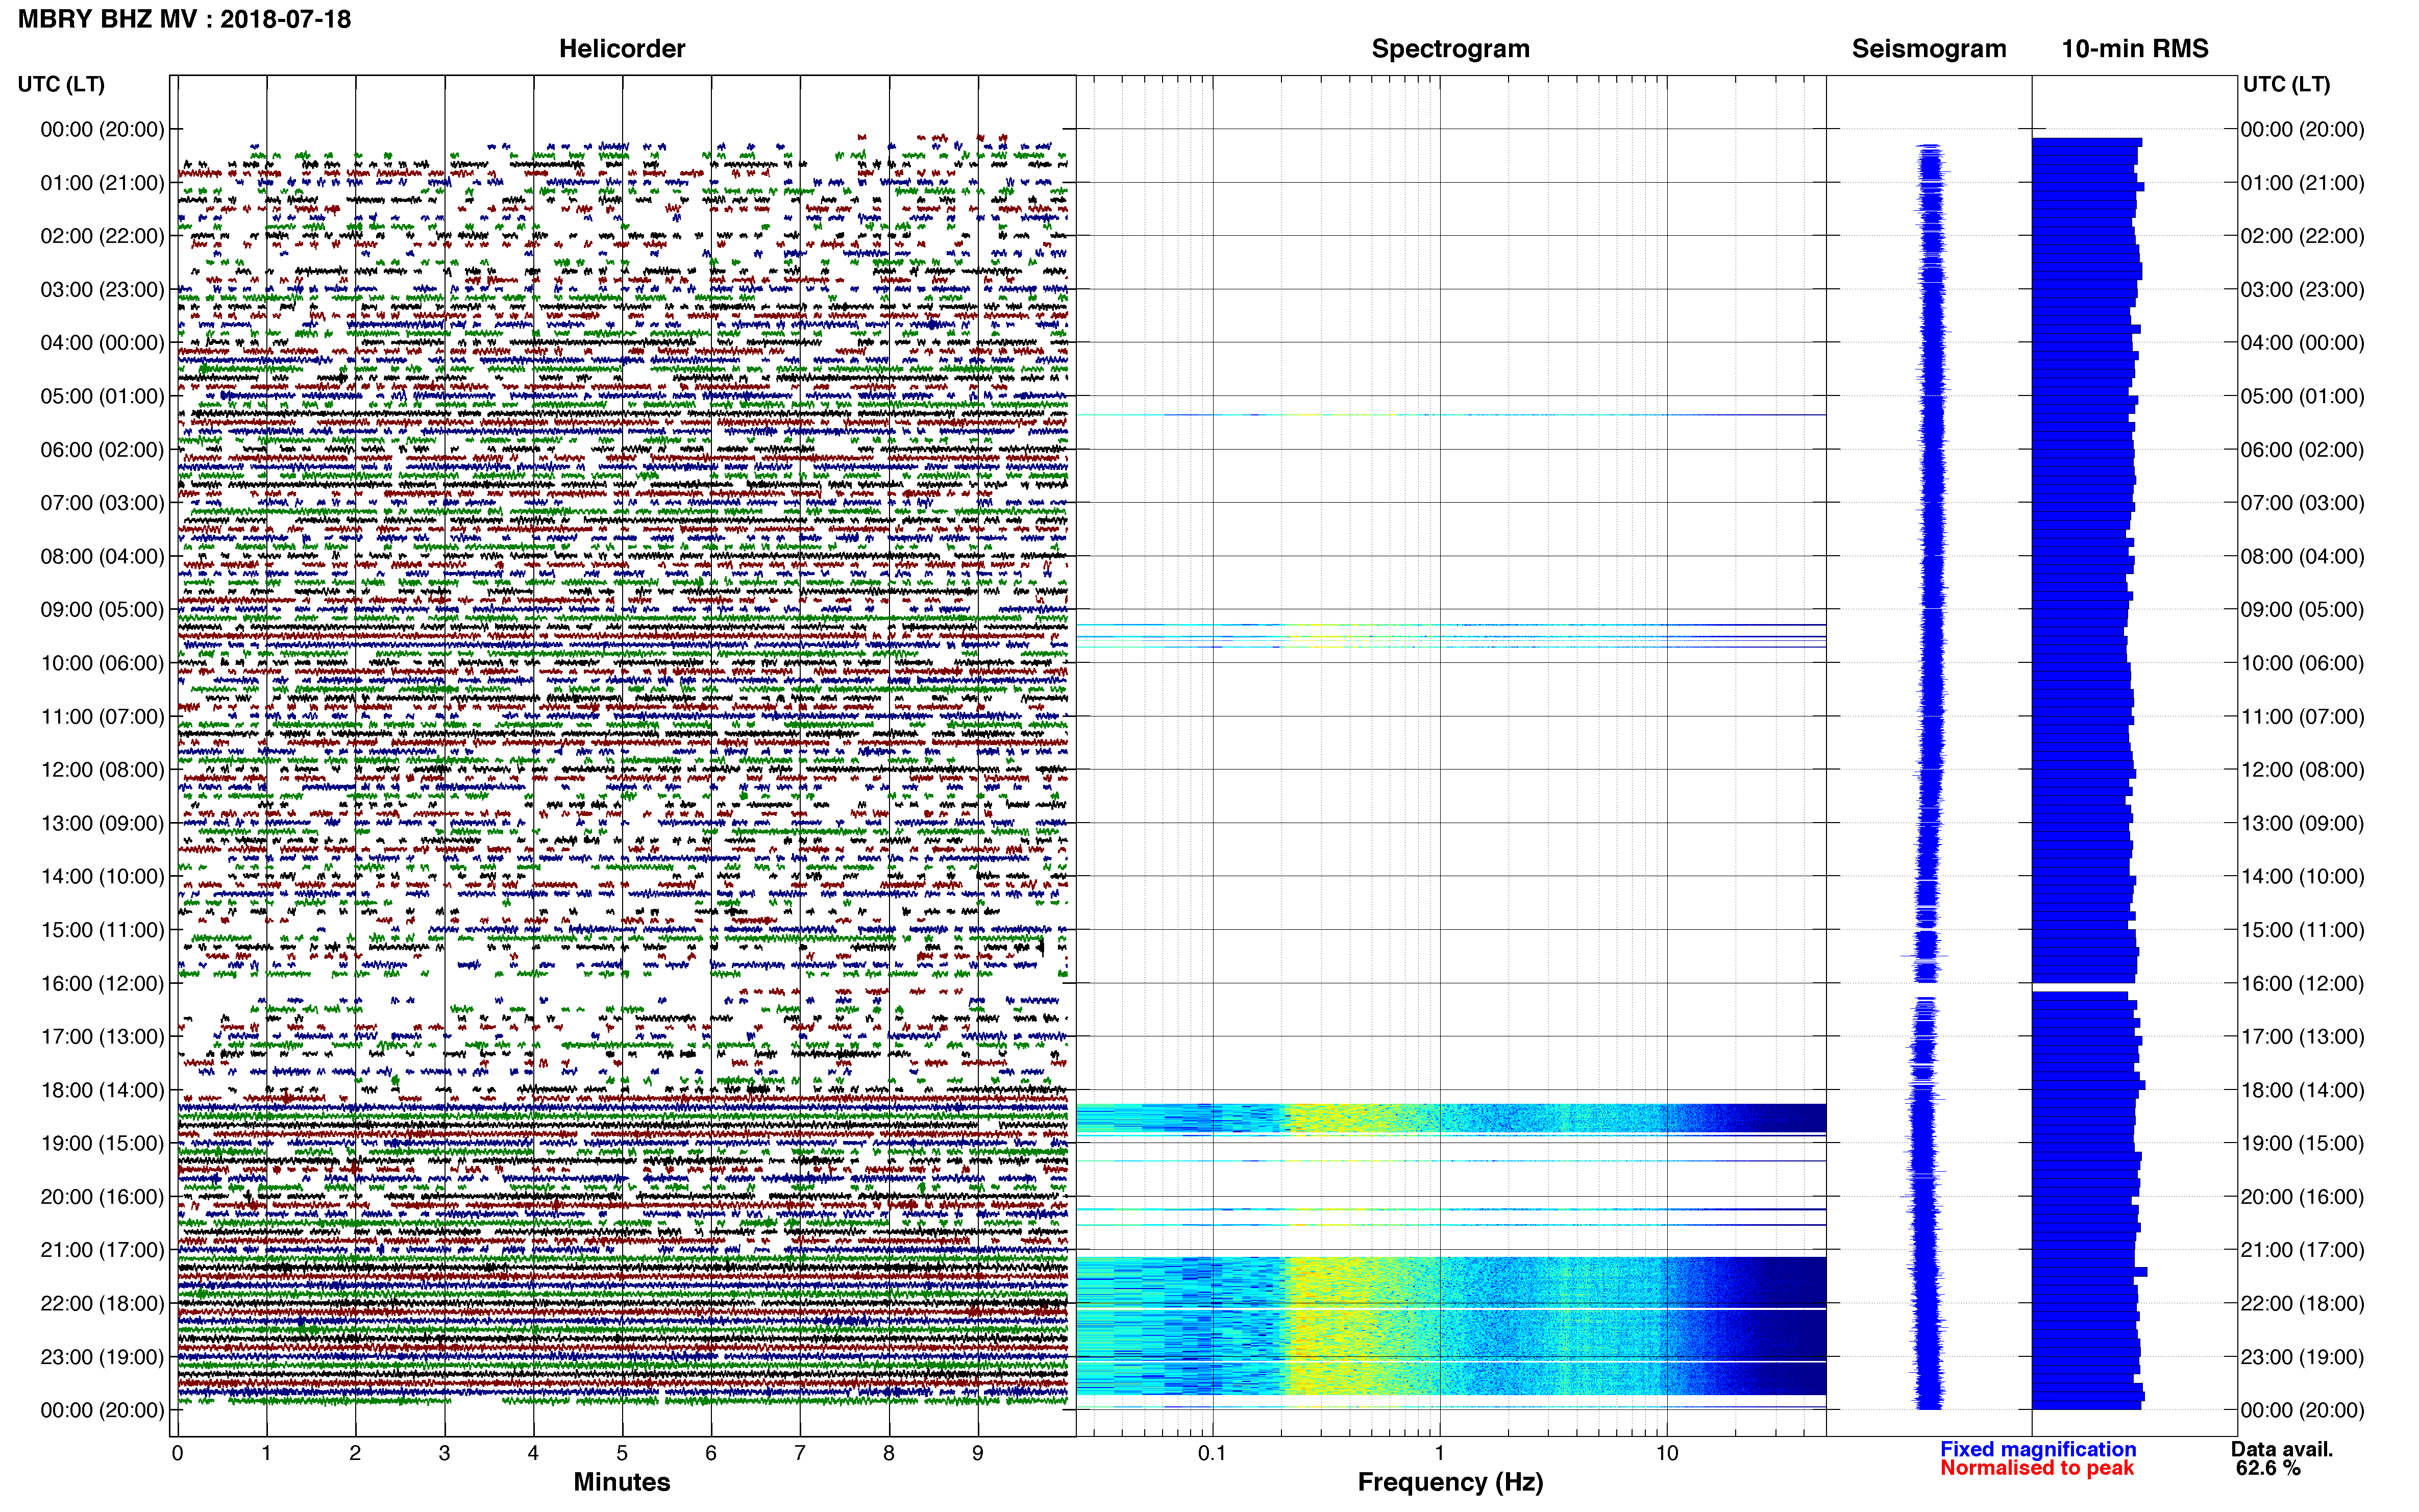Click the 'Fixed magnification' legend text

pyautogui.click(x=2038, y=1449)
